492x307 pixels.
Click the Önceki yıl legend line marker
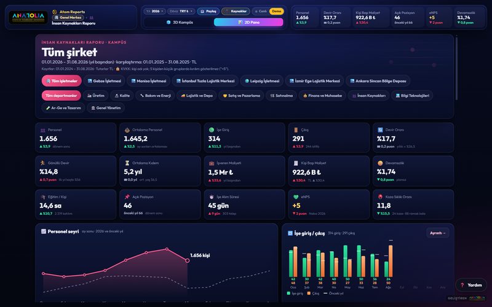[x=325, y=293]
